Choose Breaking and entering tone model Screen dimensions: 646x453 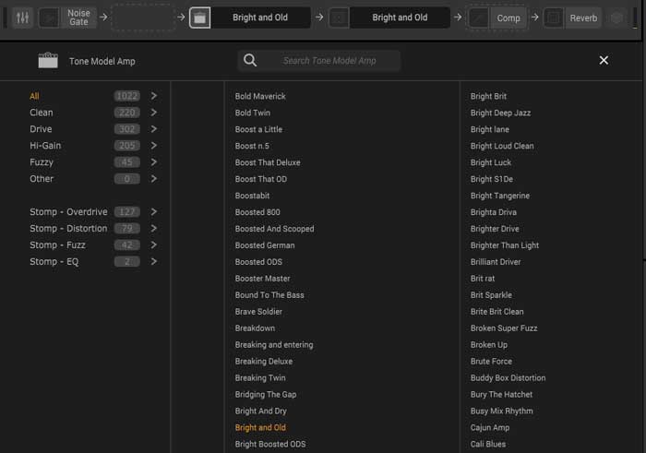pyautogui.click(x=274, y=345)
